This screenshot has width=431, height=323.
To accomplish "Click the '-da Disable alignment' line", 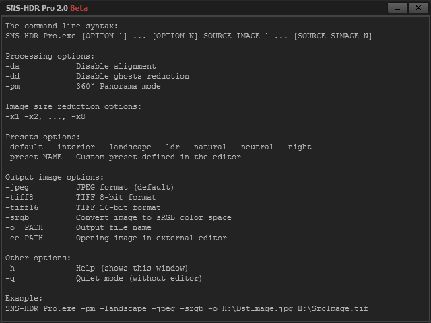I will tap(81, 66).
